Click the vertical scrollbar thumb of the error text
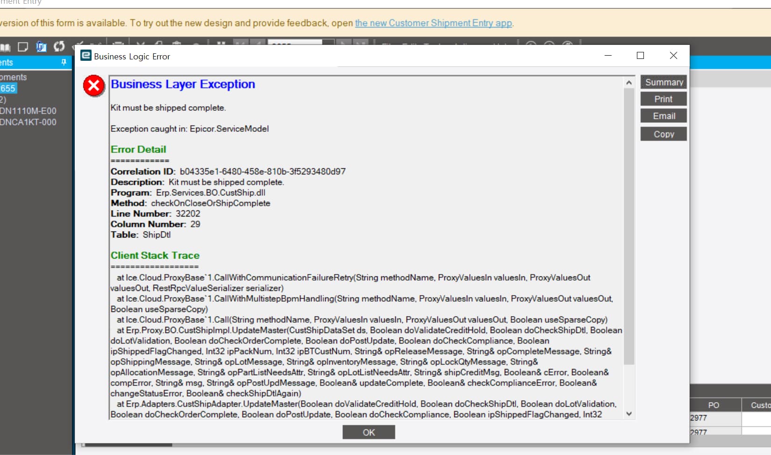The height and width of the screenshot is (455, 771). pos(629,226)
